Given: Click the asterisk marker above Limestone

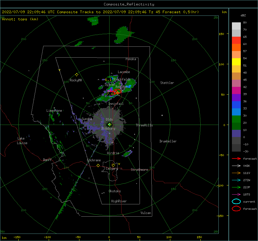Looking at the screenshot, I should tap(54, 108).
